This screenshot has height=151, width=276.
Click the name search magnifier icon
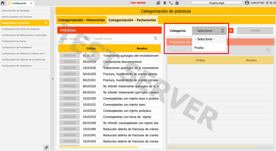tap(156, 38)
